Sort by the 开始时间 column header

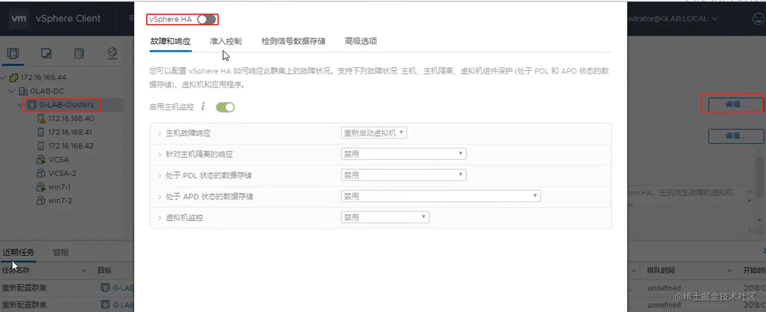tap(754, 271)
